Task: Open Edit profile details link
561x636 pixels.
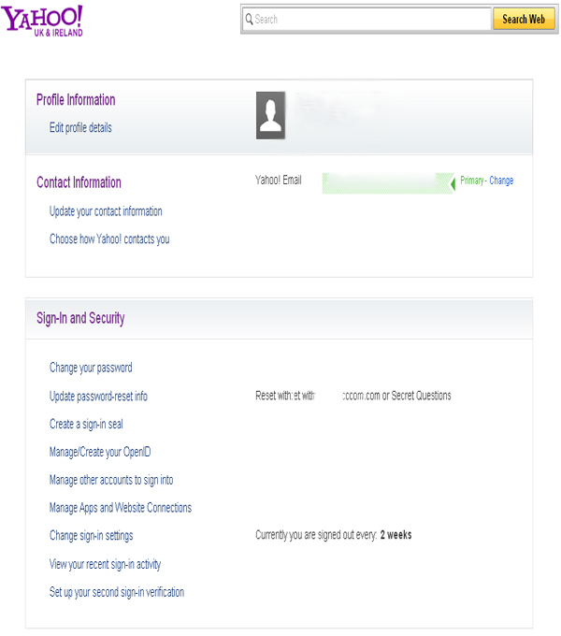Action: (80, 127)
